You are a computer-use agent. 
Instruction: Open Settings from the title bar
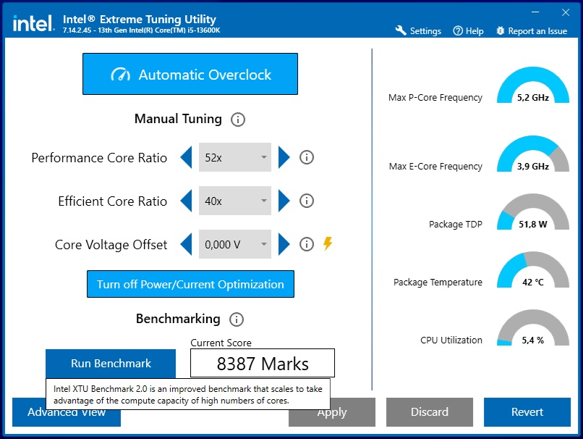(x=418, y=31)
